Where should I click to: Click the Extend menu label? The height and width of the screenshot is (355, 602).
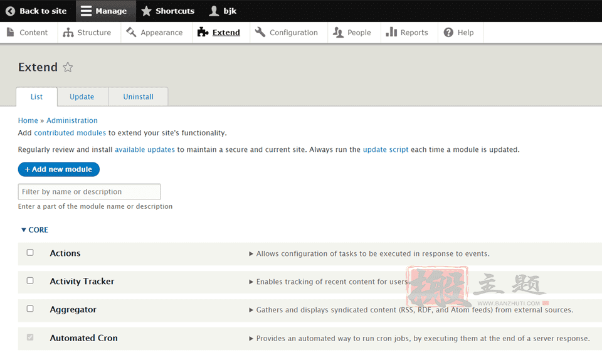[x=226, y=33]
